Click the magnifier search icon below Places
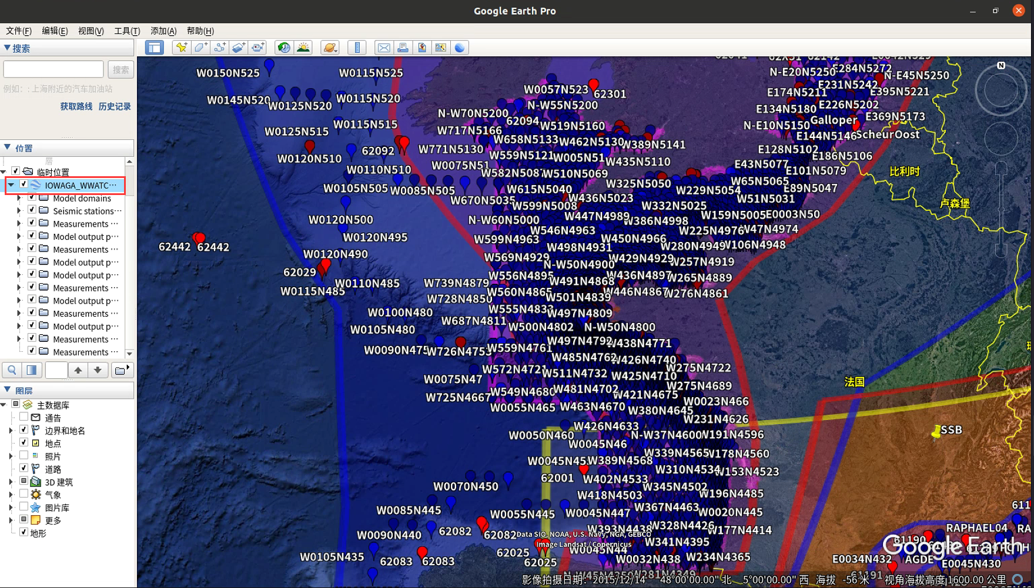This screenshot has width=1034, height=588. pyautogui.click(x=12, y=370)
